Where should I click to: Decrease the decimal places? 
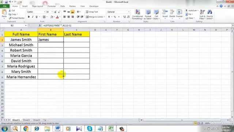(128, 17)
